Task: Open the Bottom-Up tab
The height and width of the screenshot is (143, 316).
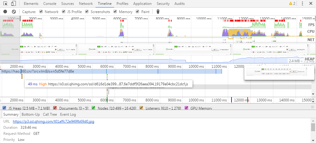Action: (31, 114)
